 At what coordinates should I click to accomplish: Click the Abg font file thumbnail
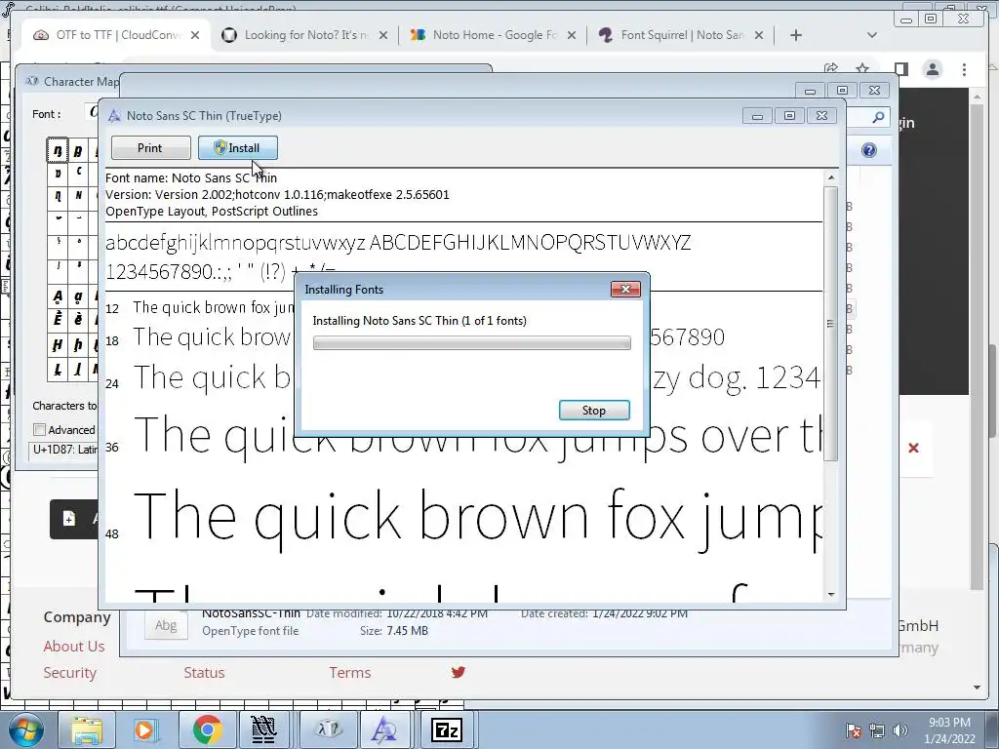click(x=166, y=625)
